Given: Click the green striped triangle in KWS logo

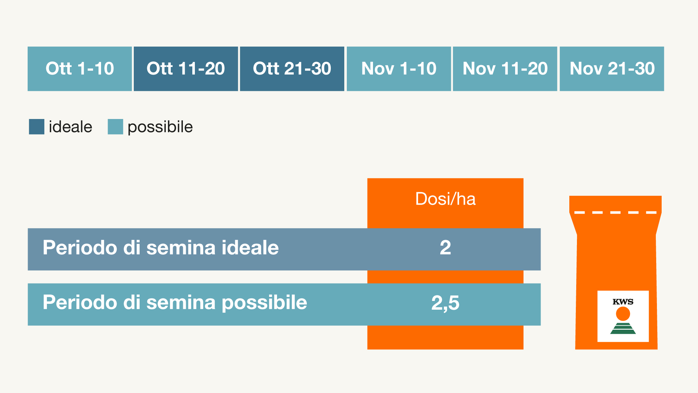Looking at the screenshot, I should click(623, 328).
